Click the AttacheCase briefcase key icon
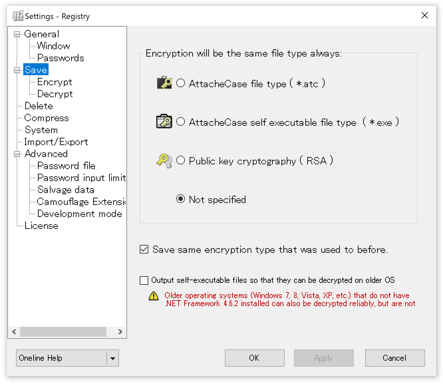Image resolution: width=443 pixels, height=384 pixels. (x=164, y=83)
